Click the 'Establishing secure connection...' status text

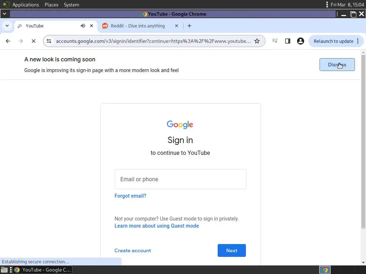pos(35,262)
